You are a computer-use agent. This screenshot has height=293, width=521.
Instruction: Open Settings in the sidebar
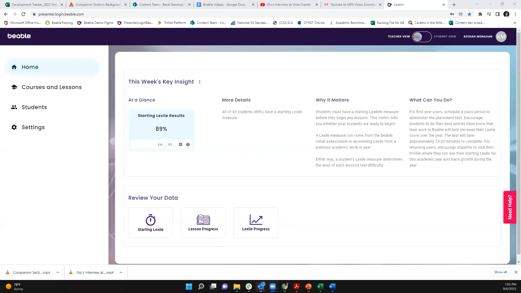point(28,127)
